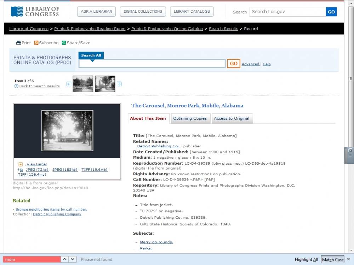Click the Back to Search Results arrow icon
The width and height of the screenshot is (354, 265).
point(16,86)
